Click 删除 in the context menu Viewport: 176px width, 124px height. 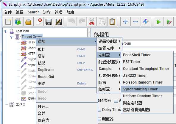point(66,84)
